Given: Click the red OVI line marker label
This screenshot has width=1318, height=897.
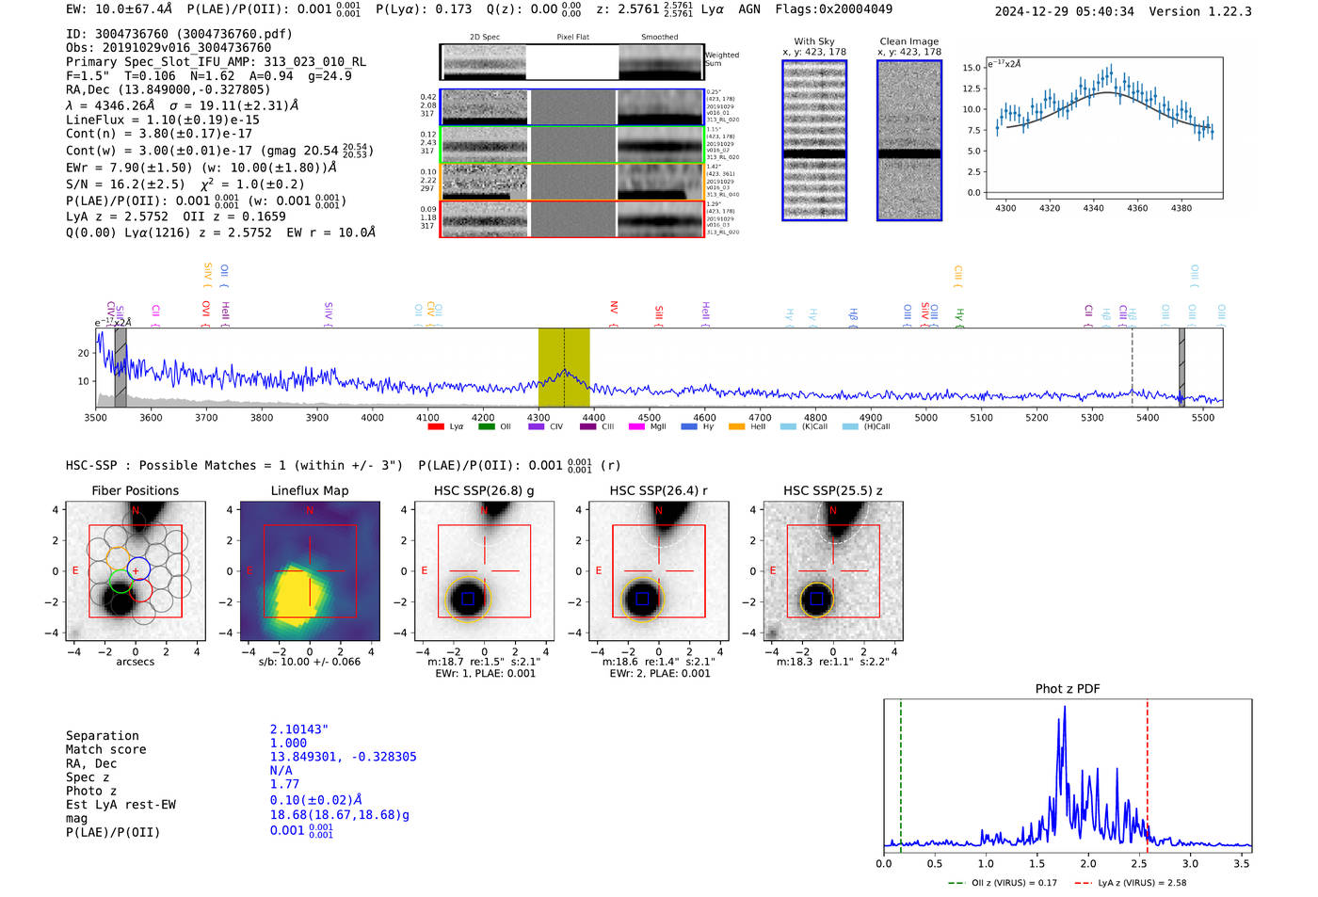Looking at the screenshot, I should click(206, 310).
